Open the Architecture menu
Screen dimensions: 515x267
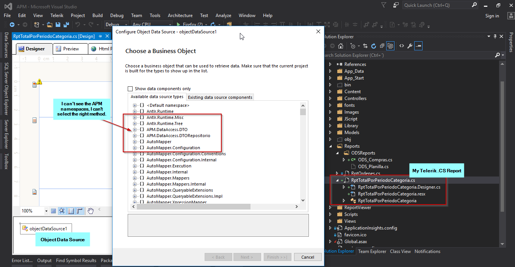(x=180, y=16)
